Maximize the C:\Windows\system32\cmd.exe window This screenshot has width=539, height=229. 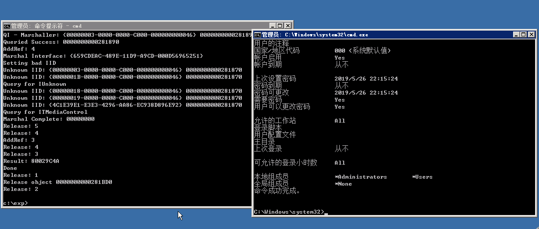[523, 35]
